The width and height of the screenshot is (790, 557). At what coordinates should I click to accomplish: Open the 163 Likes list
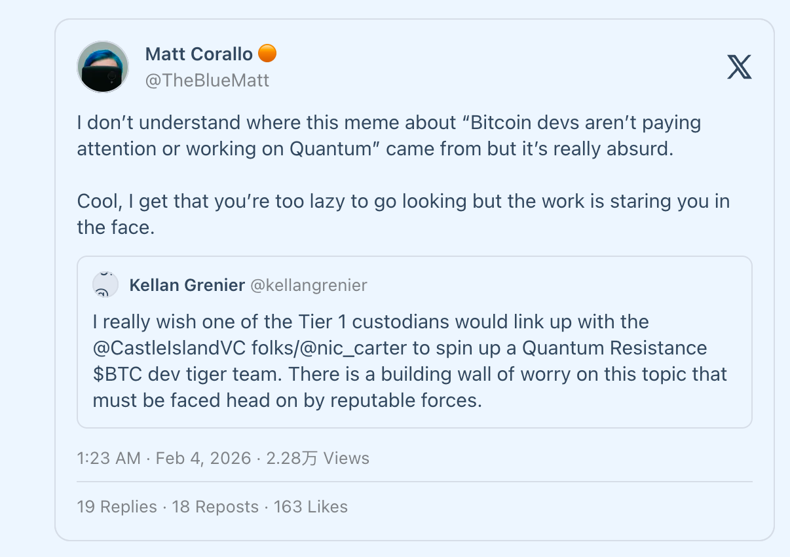pos(311,507)
